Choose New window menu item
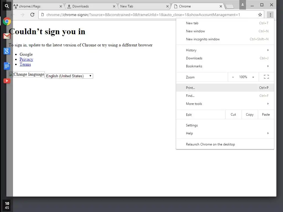 (x=225, y=31)
